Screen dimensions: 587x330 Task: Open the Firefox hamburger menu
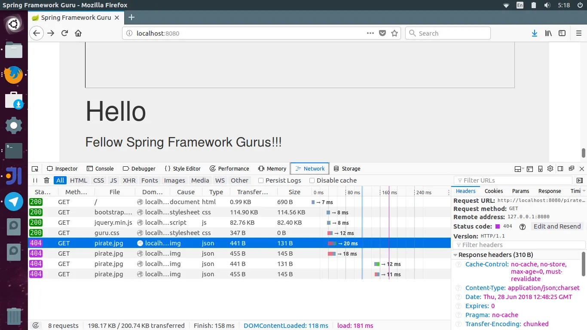(x=578, y=33)
